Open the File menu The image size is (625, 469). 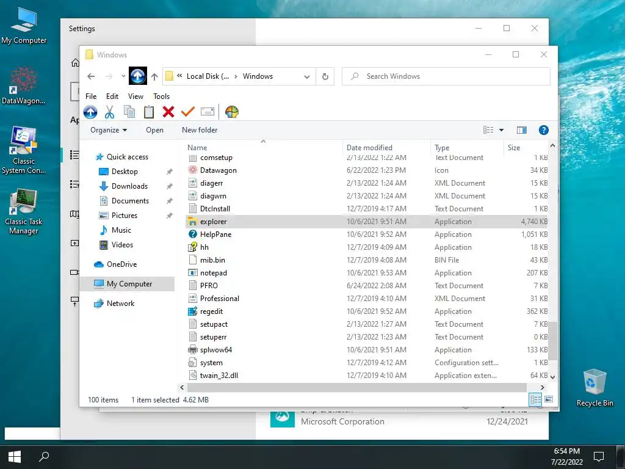[91, 96]
